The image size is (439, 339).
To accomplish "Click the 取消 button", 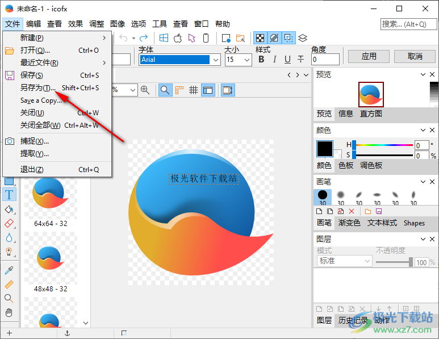I will (415, 57).
